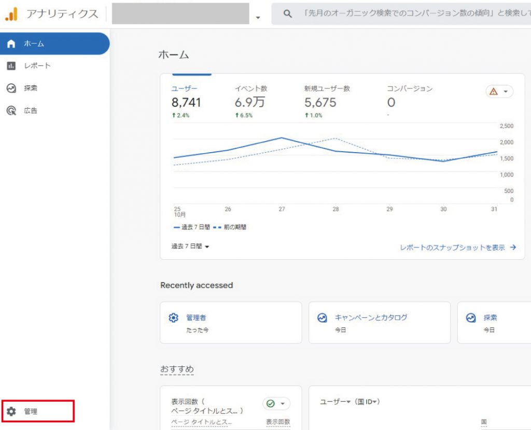
Task: Click the ↑1.0% change indicator
Action: click(313, 115)
